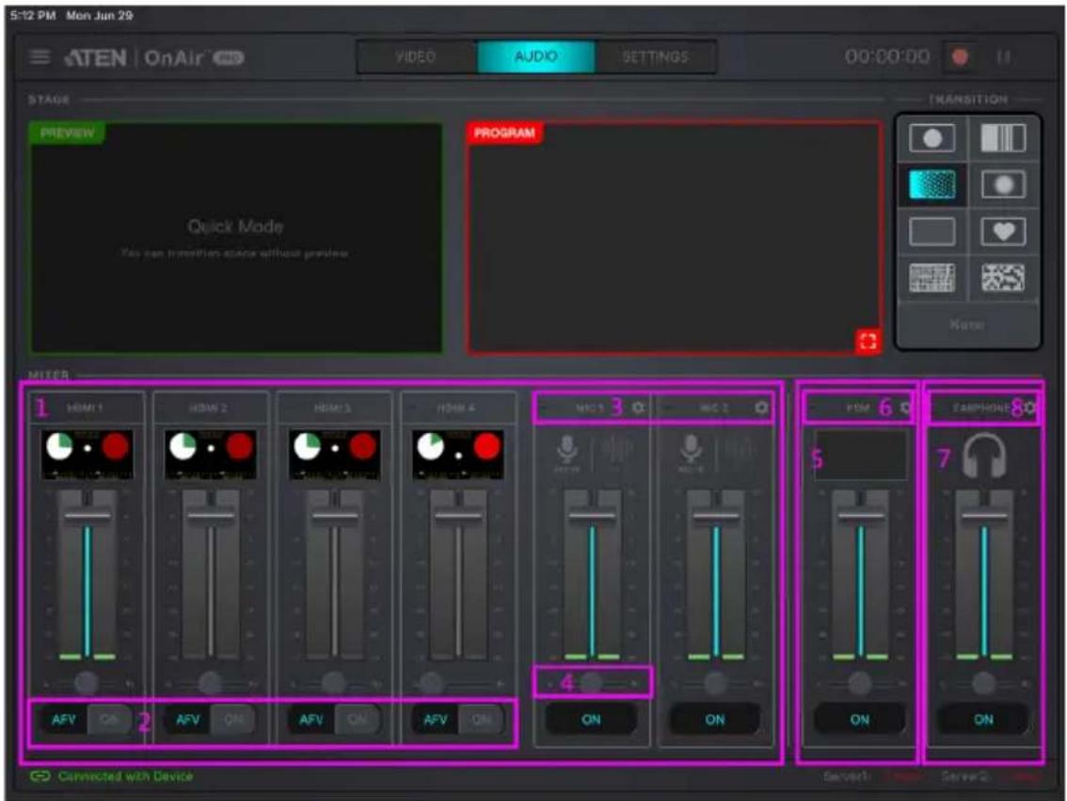Screen dimensions: 1067x801
Task: Click the MIC 2 balance knob
Action: (x=714, y=682)
